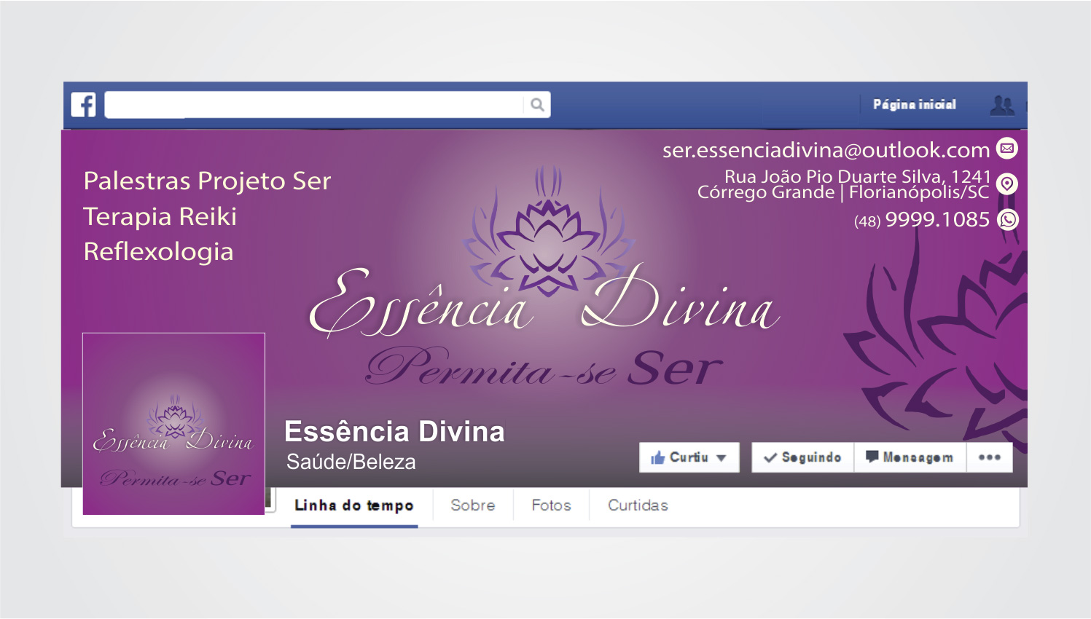
Task: Click the thumbs-up icon on Curtiu
Action: [x=658, y=458]
